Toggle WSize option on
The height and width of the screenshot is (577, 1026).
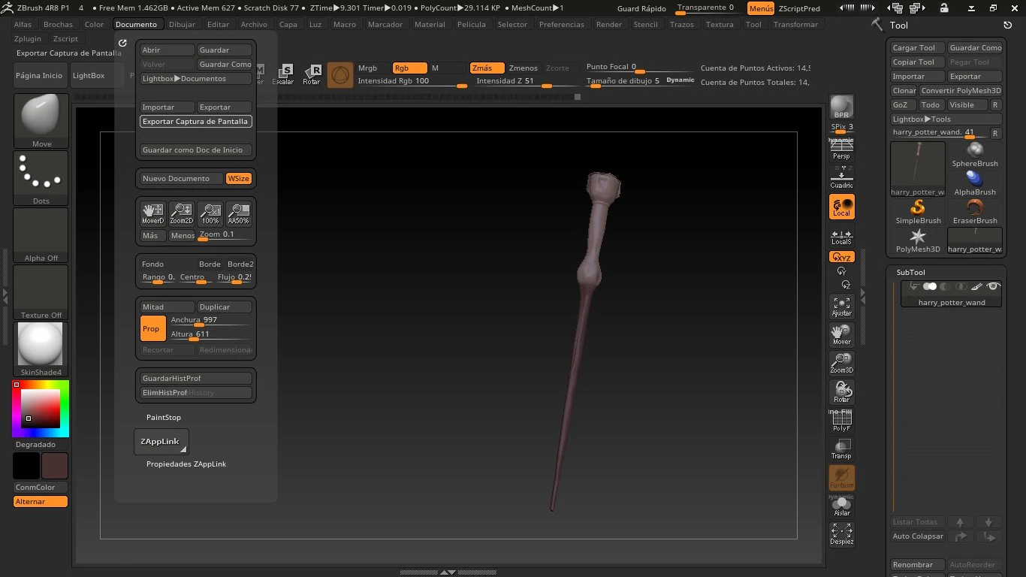click(239, 179)
